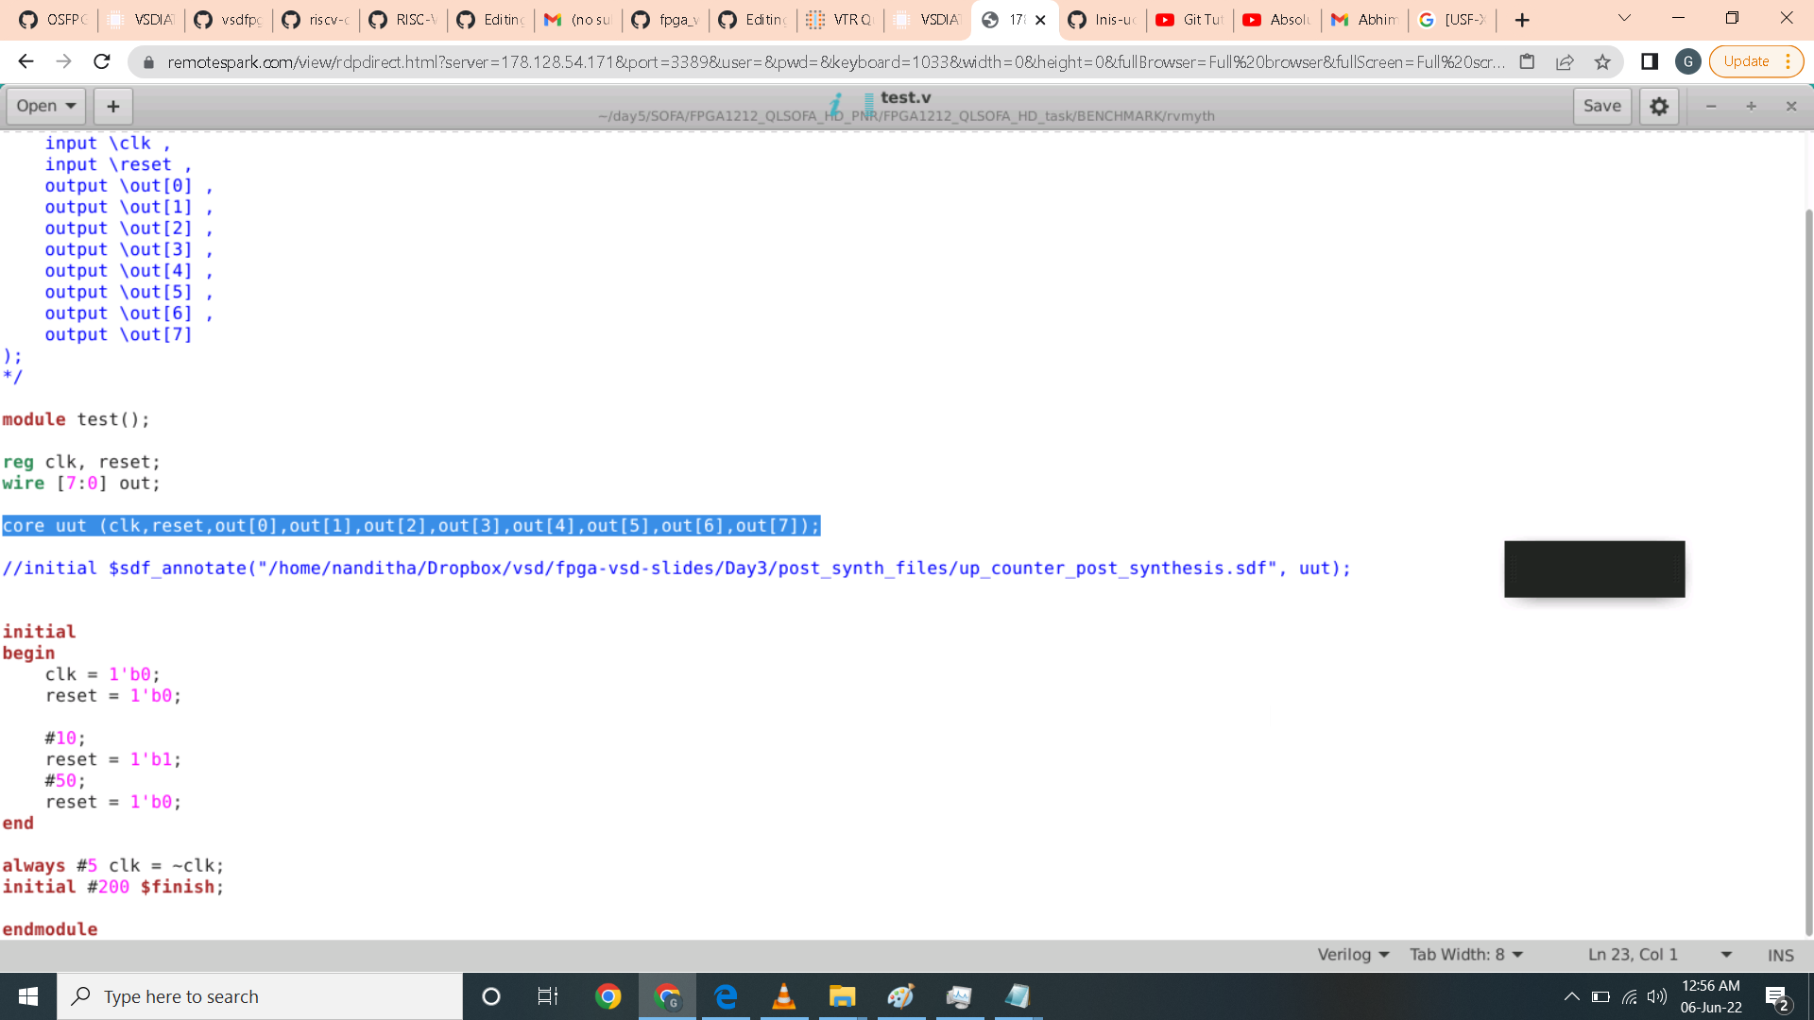Change Tab Width 8 dropdown
This screenshot has width=1814, height=1020.
coord(1466,955)
